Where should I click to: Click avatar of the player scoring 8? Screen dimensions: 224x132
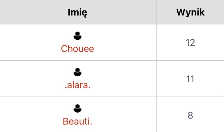point(78,109)
